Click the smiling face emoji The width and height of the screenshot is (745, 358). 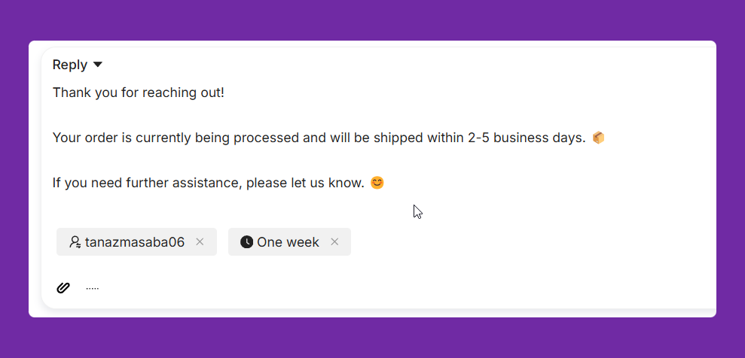coord(377,182)
